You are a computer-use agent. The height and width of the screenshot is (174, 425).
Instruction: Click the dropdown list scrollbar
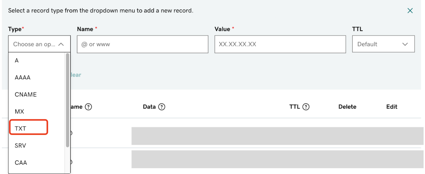coord(67,100)
